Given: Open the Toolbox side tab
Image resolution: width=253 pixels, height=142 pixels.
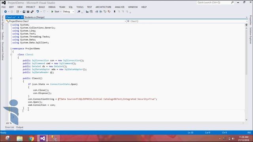Looking at the screenshot, I should 3,36.
